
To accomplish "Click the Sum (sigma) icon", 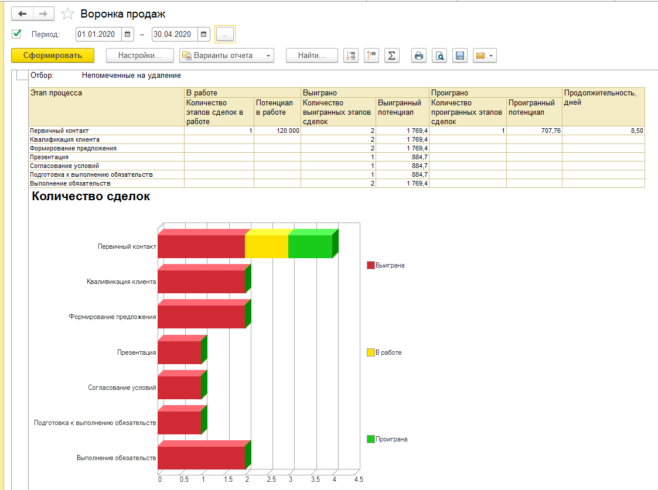I will 391,56.
